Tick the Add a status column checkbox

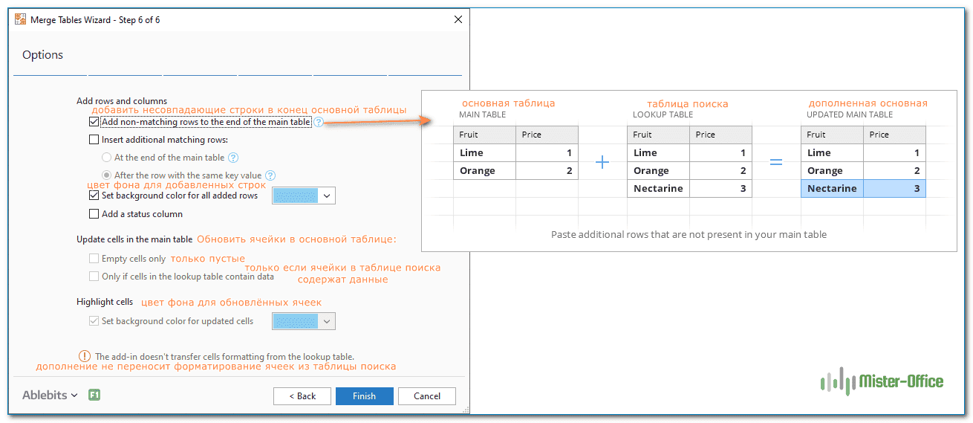coord(94,214)
